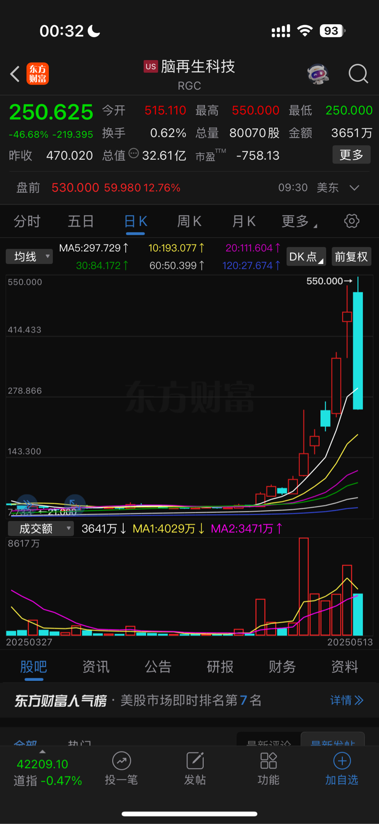Tap the 20250327 start date label

point(29,642)
